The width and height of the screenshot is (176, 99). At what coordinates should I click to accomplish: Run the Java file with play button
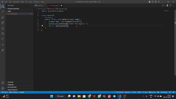tap(163, 5)
